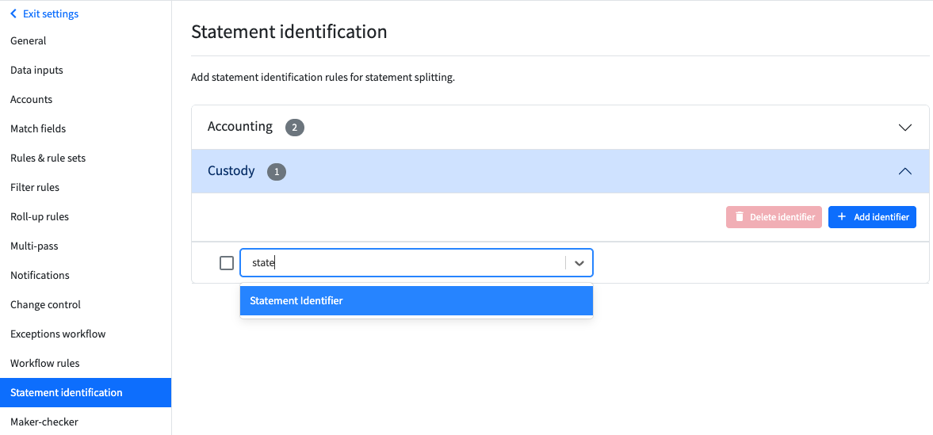Click the Add identifier button
The height and width of the screenshot is (435, 933).
pos(872,217)
